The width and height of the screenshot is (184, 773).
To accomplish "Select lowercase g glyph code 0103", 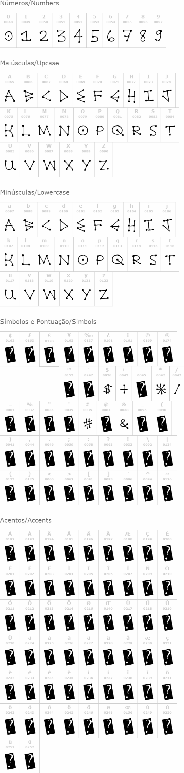I will coord(114,220).
